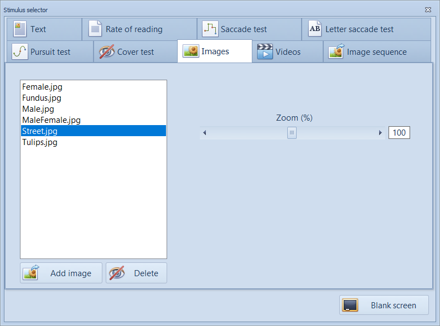Click the zoom percentage field showing 100

pyautogui.click(x=399, y=133)
